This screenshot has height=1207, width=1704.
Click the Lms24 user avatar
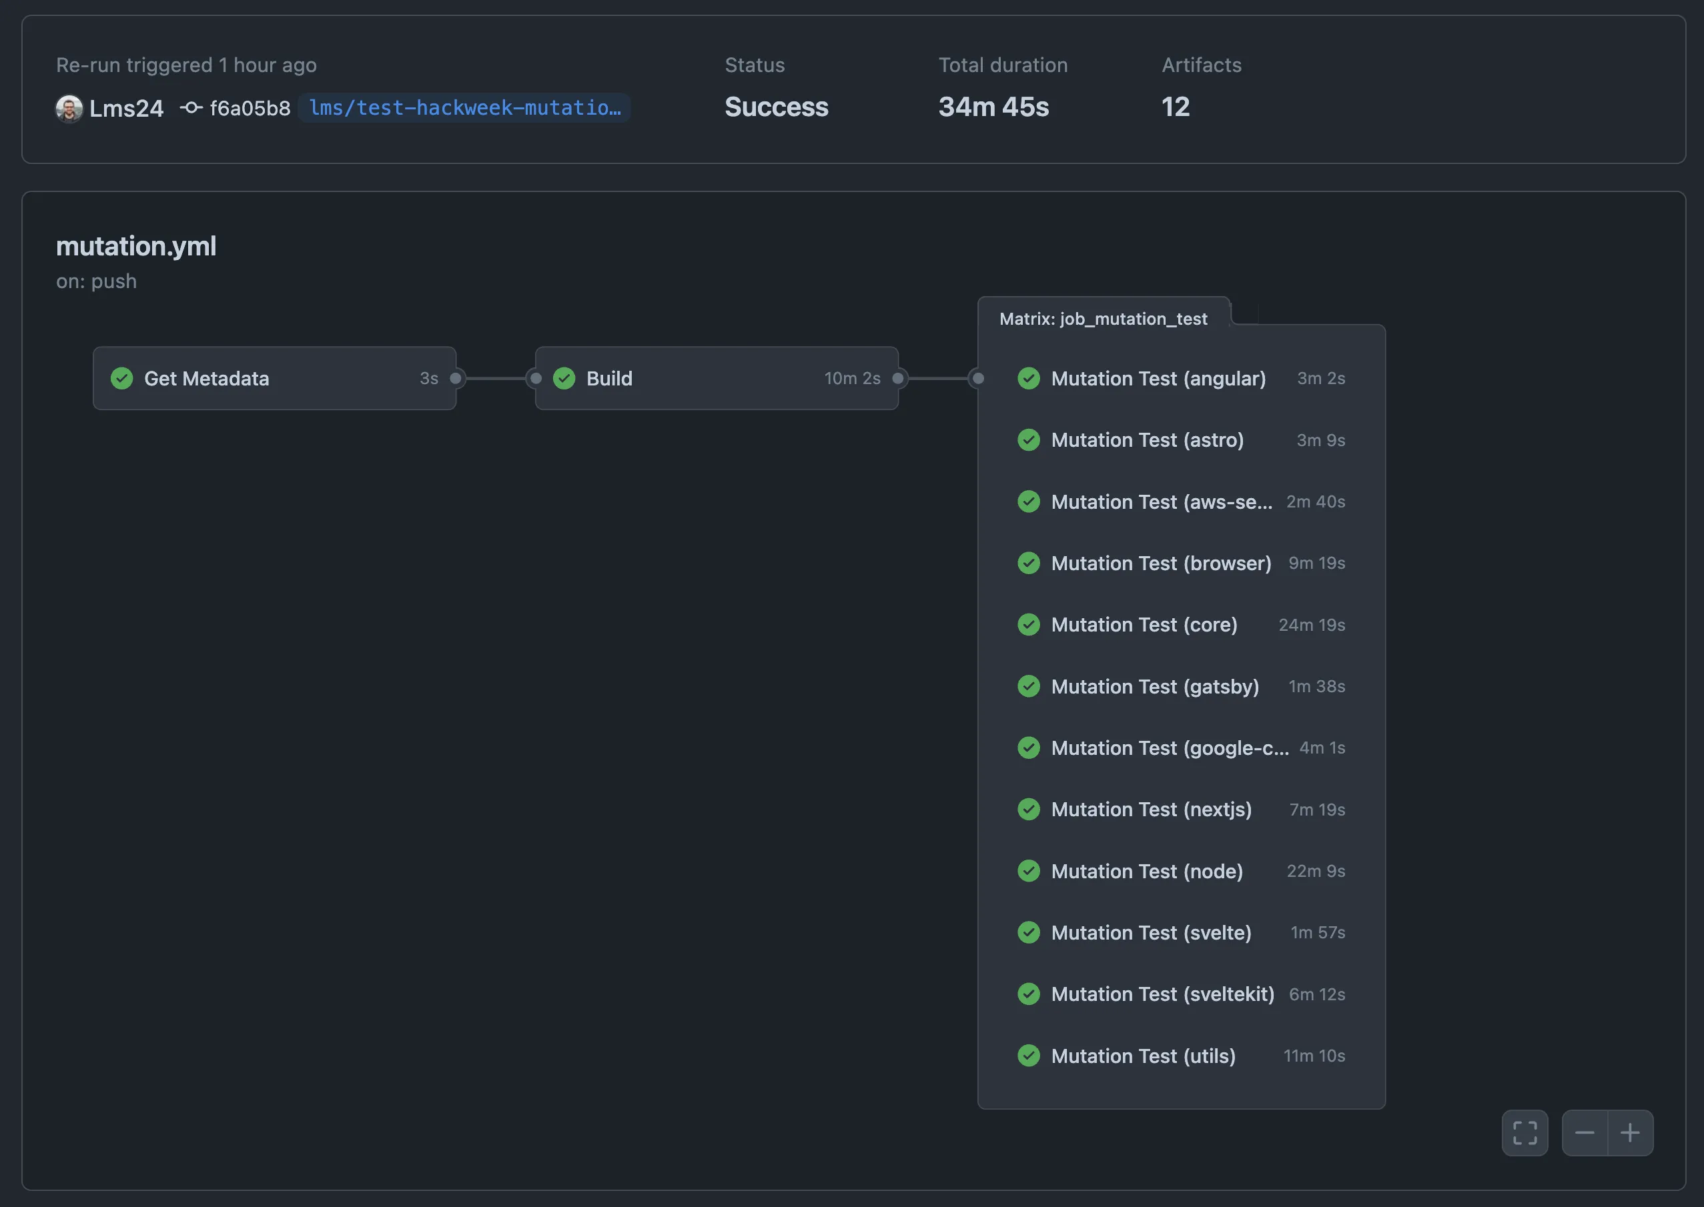pyautogui.click(x=69, y=108)
